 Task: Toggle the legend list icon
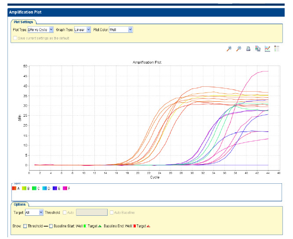(x=277, y=49)
